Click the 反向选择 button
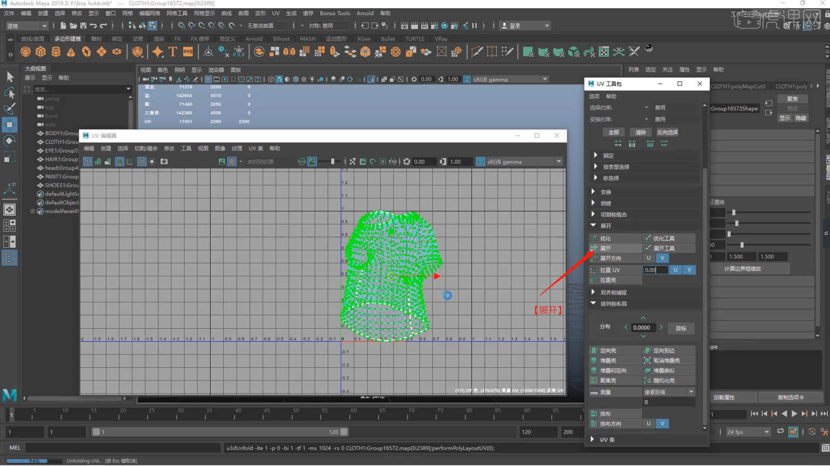 (x=667, y=132)
